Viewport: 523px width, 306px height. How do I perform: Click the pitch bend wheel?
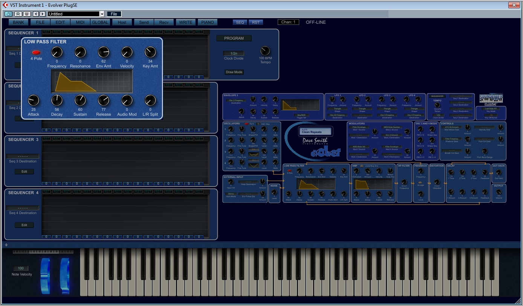[45, 275]
